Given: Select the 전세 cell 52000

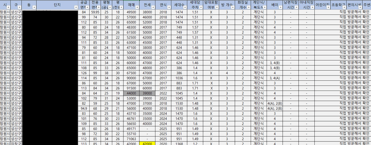Looking at the screenshot, I should point(147,22).
